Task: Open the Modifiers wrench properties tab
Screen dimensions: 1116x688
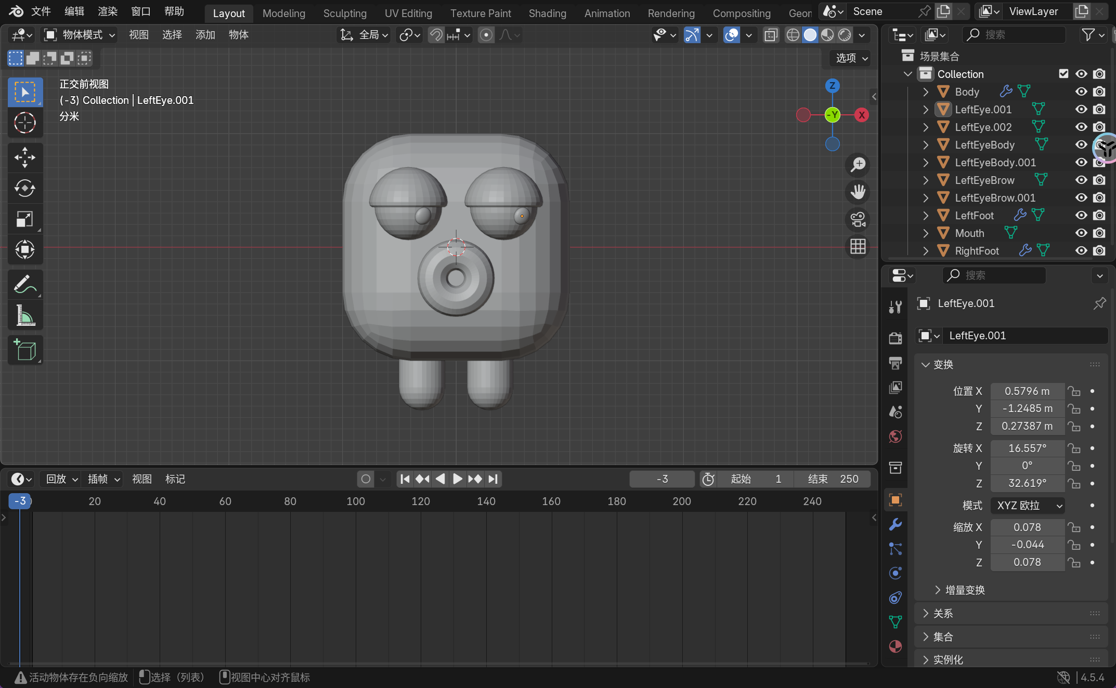Action: (x=895, y=524)
